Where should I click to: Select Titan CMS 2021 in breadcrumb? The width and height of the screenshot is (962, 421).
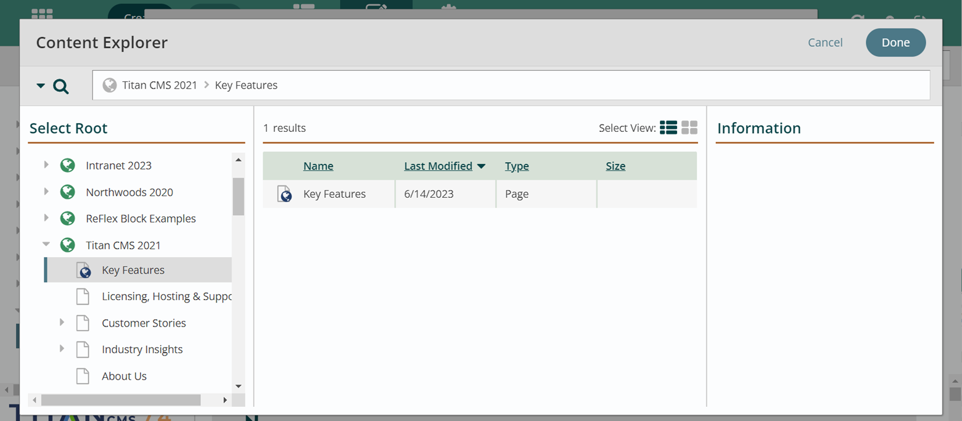tap(160, 85)
